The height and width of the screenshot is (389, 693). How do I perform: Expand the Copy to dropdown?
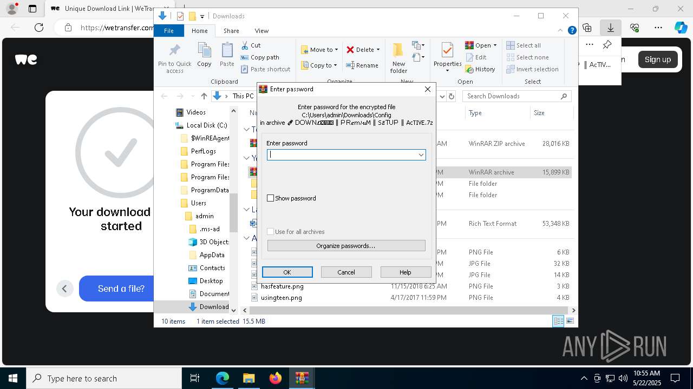tap(335, 65)
